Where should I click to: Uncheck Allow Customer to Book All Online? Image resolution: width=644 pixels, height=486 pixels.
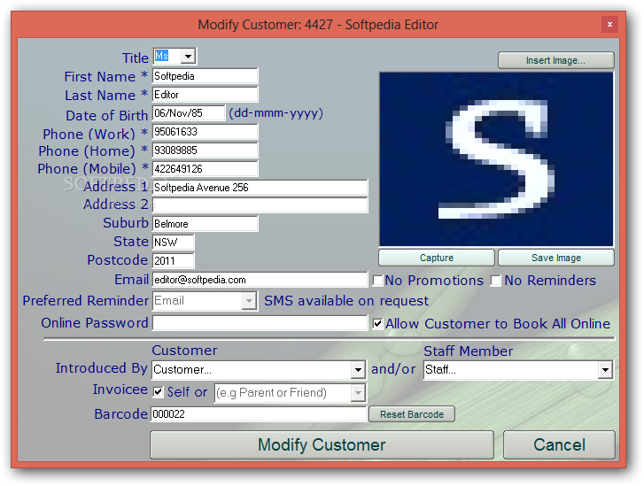[x=377, y=324]
